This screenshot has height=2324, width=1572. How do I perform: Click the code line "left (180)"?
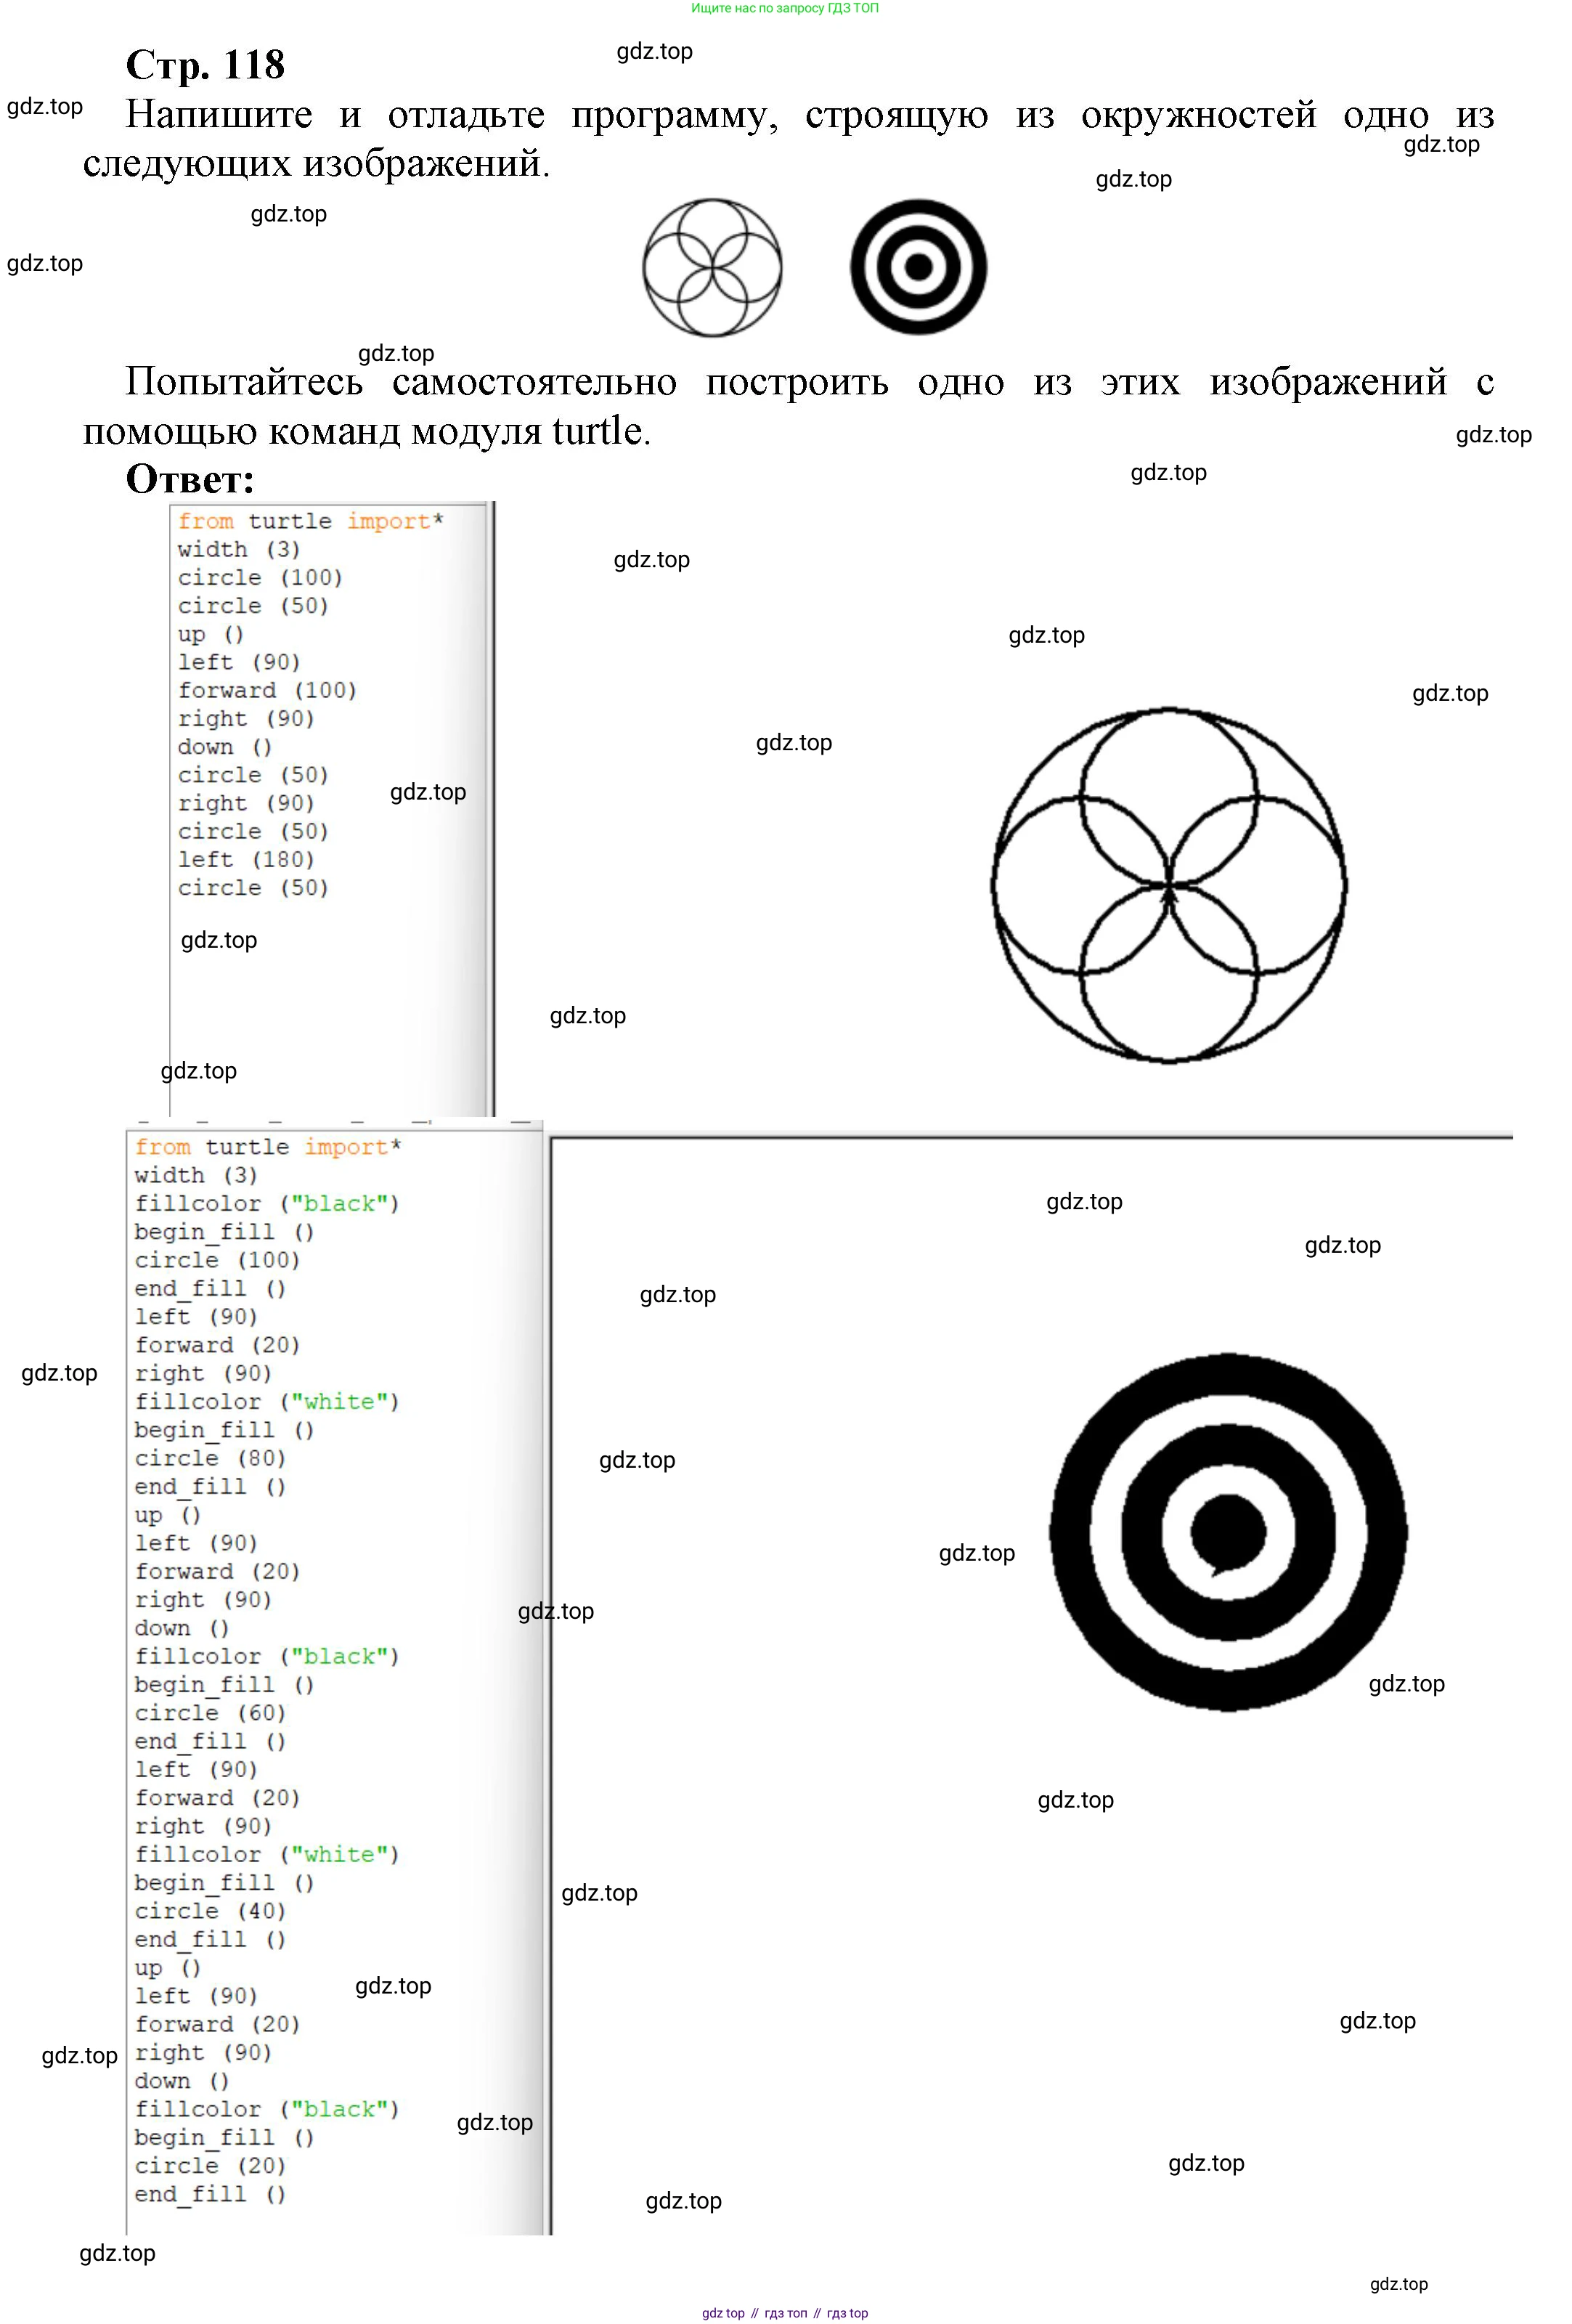246,859
